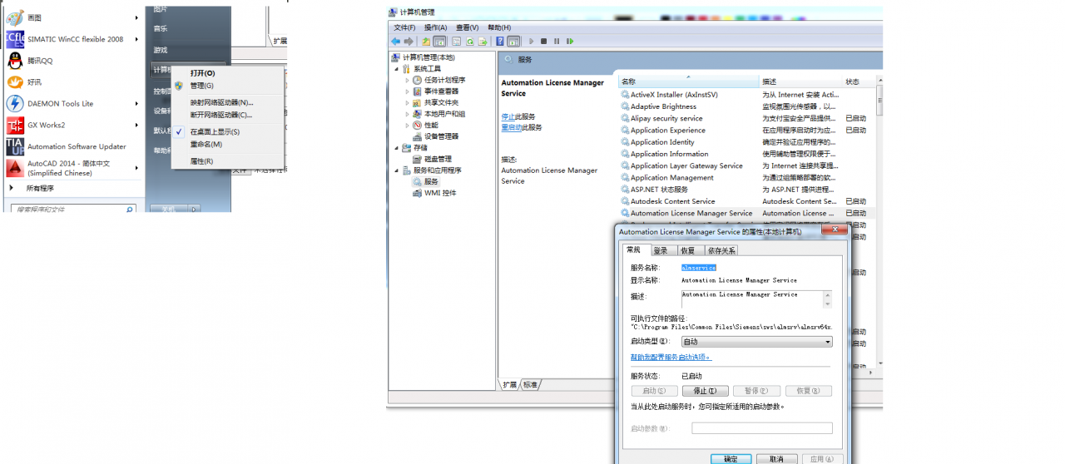Launch SIMATIC WinCC flexible 2008

pos(75,39)
